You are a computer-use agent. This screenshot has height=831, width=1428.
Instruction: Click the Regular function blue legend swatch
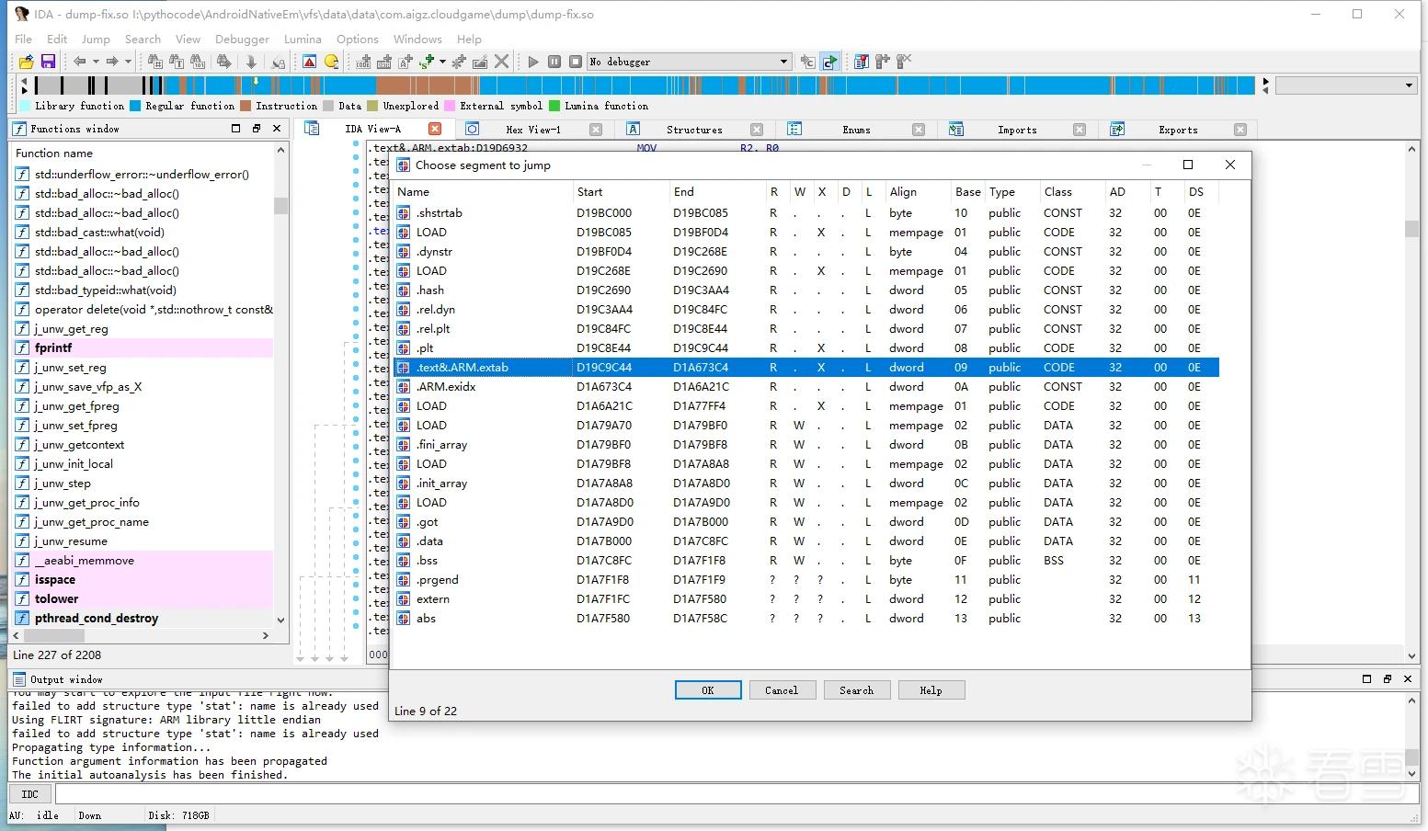pyautogui.click(x=135, y=106)
